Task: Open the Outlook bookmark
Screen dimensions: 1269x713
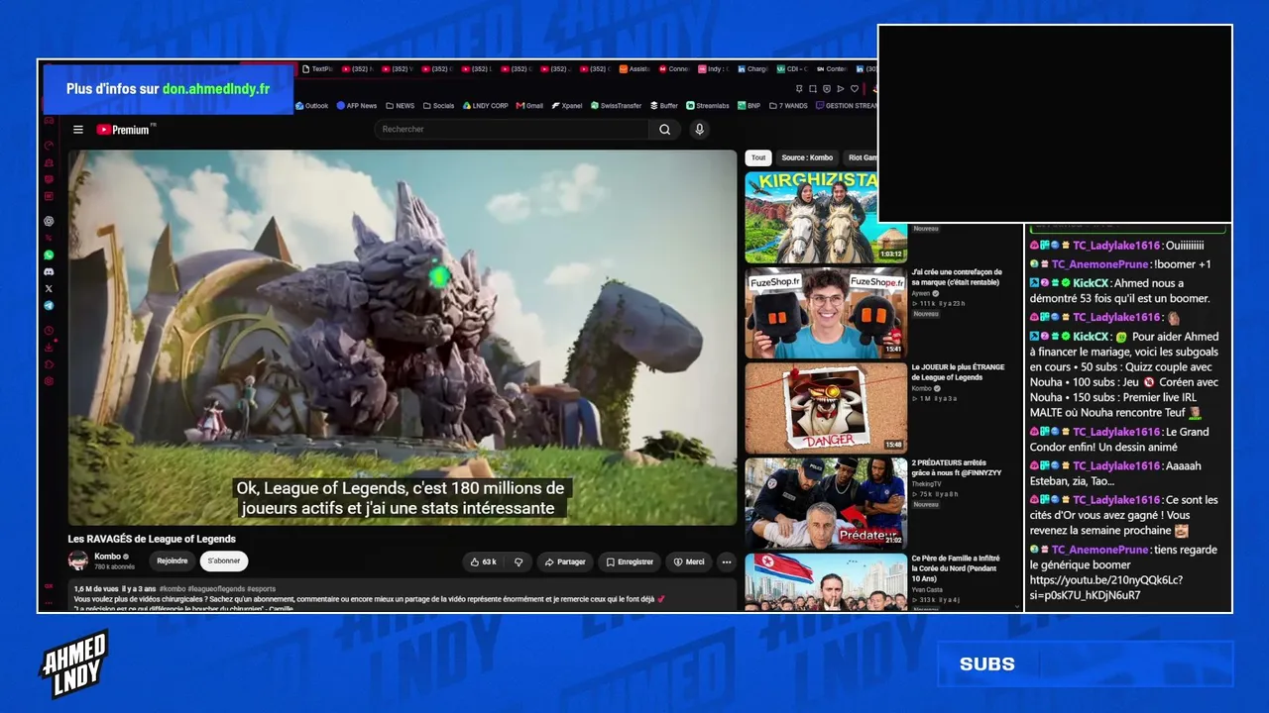Action: click(x=311, y=105)
